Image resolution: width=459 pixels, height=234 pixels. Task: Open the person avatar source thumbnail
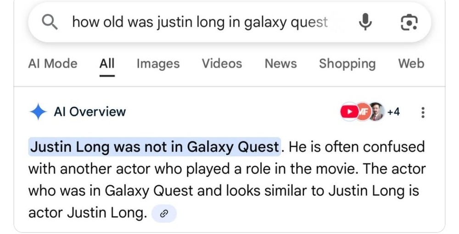(376, 111)
